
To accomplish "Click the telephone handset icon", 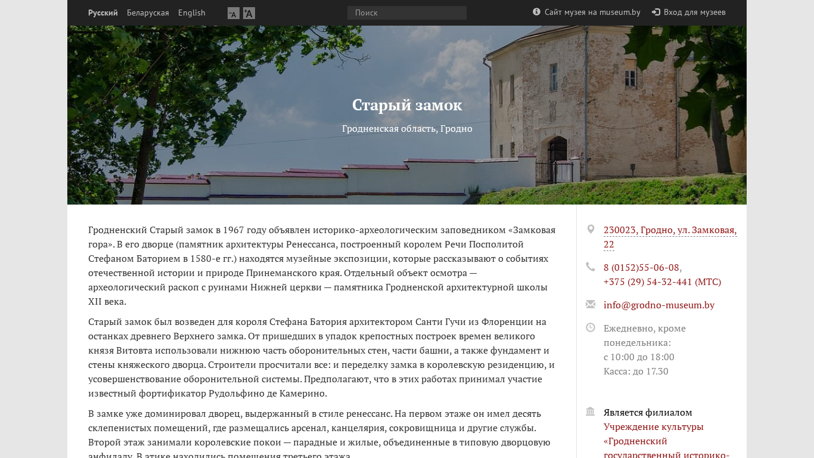I will click(x=591, y=267).
